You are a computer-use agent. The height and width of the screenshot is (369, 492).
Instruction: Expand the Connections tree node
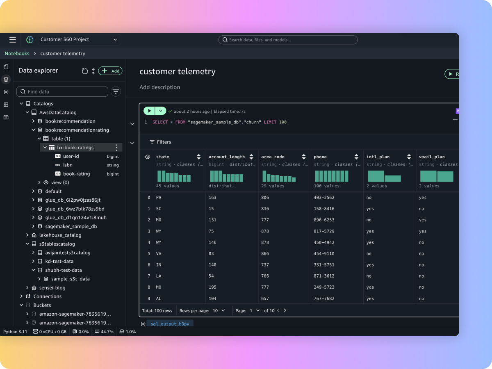[x=21, y=296]
